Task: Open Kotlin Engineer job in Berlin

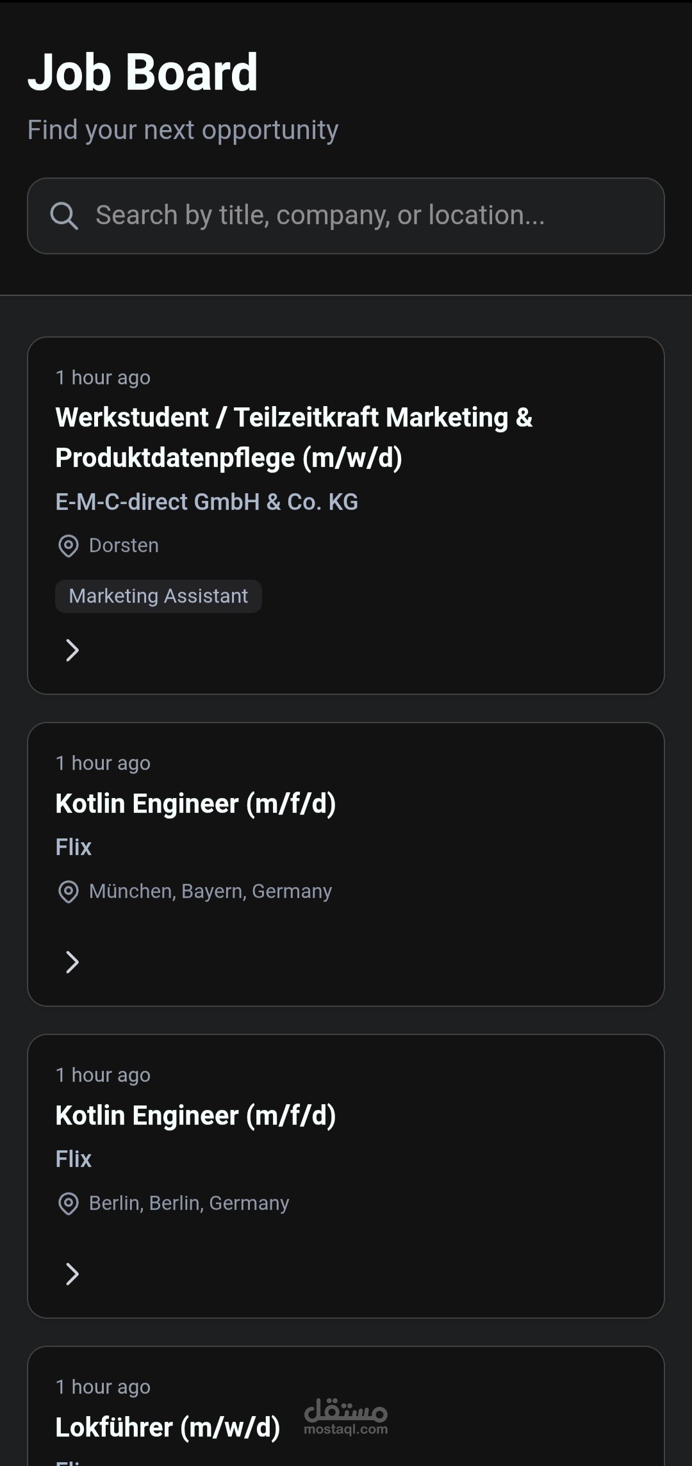Action: click(x=195, y=1116)
